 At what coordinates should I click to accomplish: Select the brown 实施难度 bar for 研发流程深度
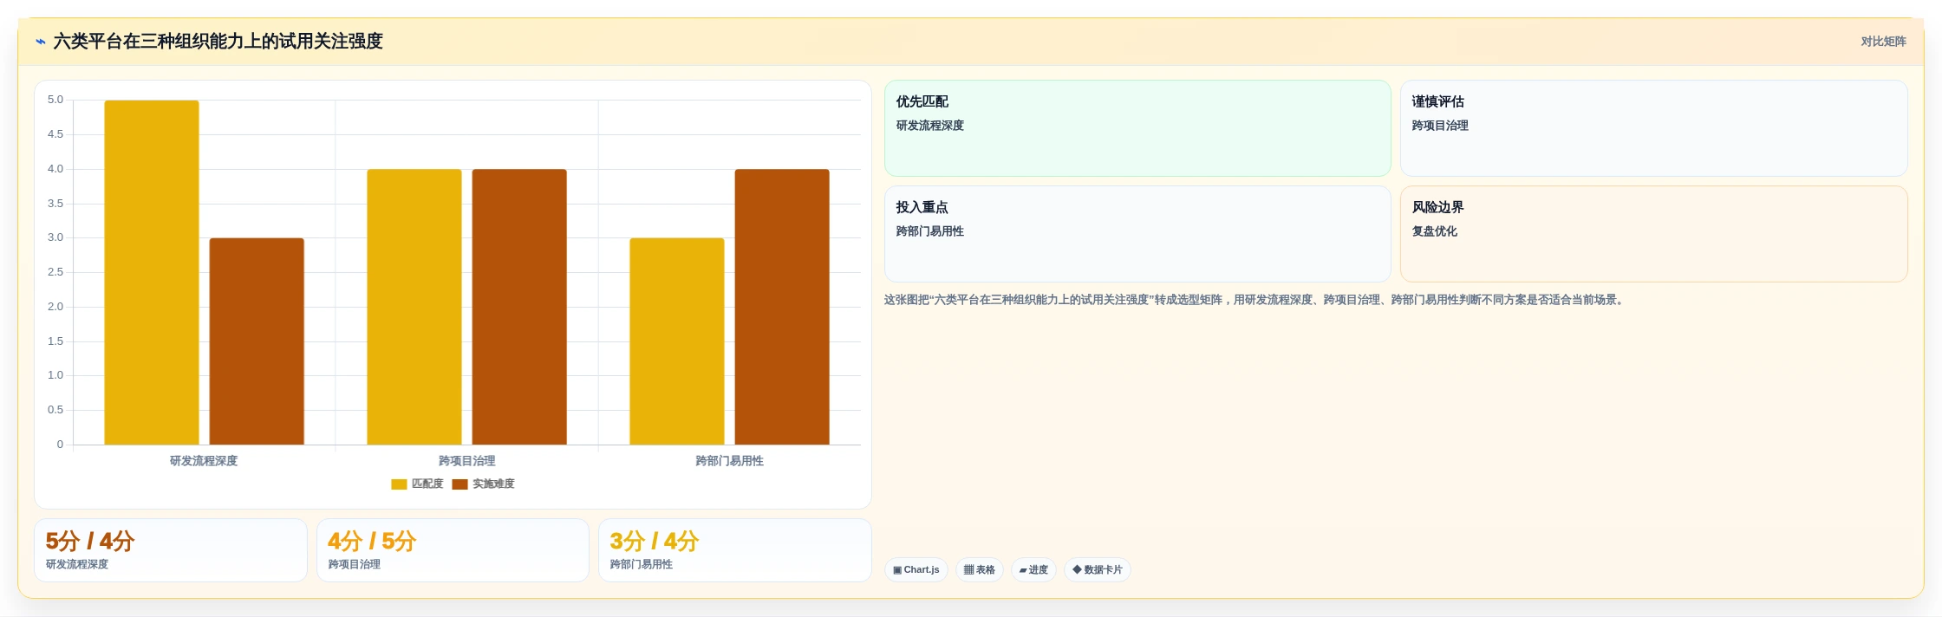[257, 341]
